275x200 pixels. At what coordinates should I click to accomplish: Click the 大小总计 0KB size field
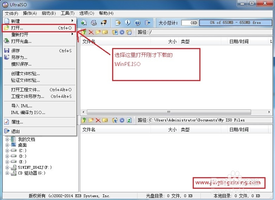[190, 23]
